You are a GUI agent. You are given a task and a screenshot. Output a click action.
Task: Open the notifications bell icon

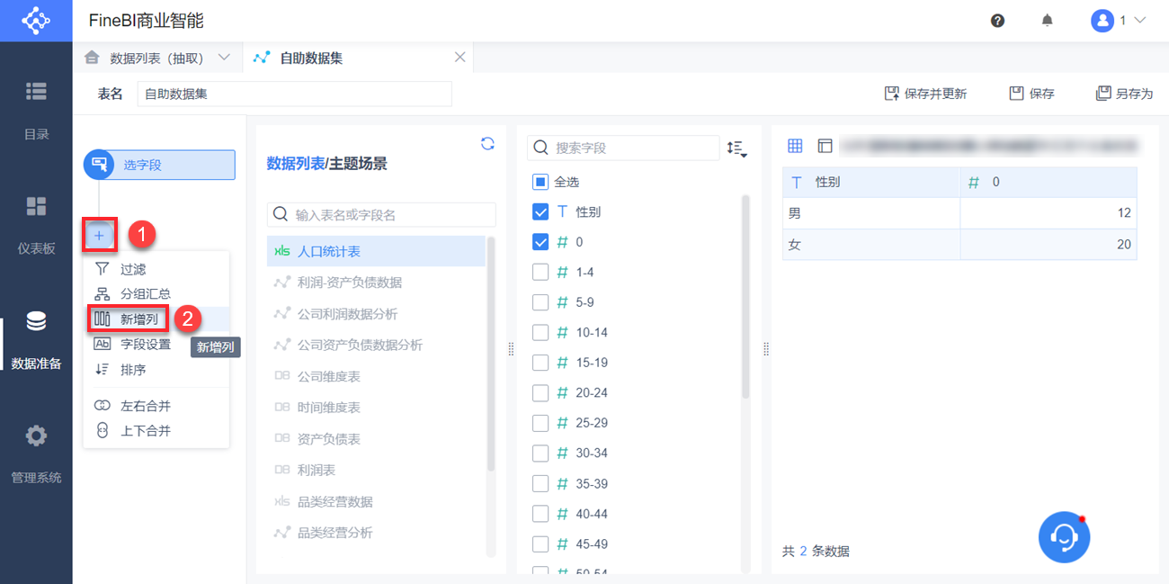[x=1047, y=21]
